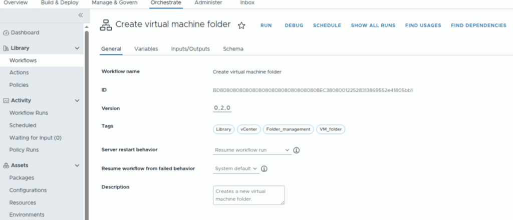Collapse the sidebar with double-chevron icon
Screen dimensions: 513x220
pyautogui.click(x=81, y=15)
